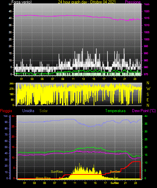Select pressure axis value '1015'

click(x=147, y=18)
